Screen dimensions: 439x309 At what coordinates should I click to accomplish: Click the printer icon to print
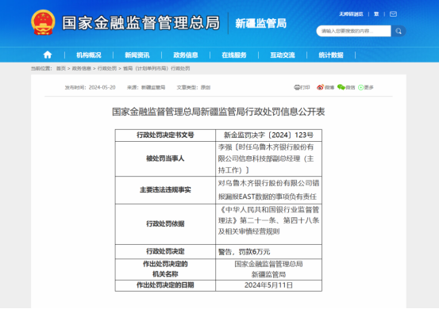pyautogui.click(x=297, y=87)
